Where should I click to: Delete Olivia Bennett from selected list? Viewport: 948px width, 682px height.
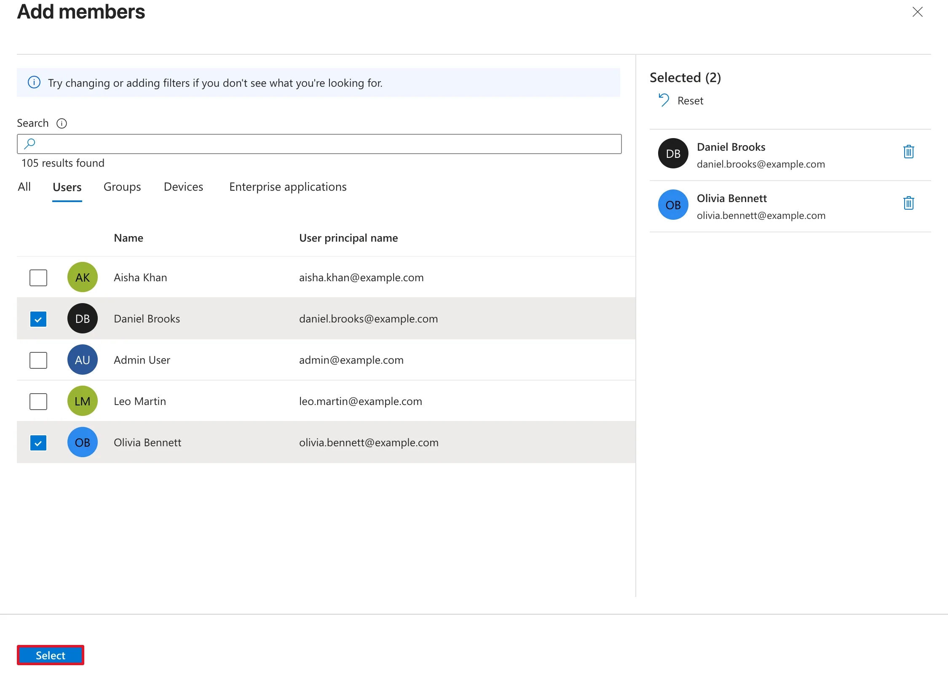click(x=908, y=203)
